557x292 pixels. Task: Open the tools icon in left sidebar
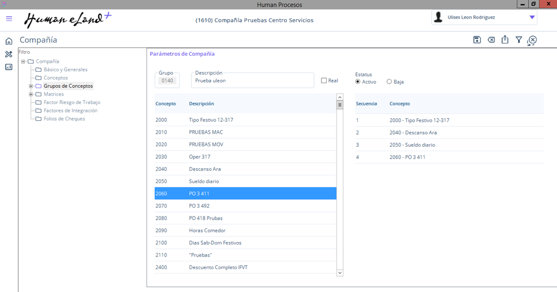9,54
